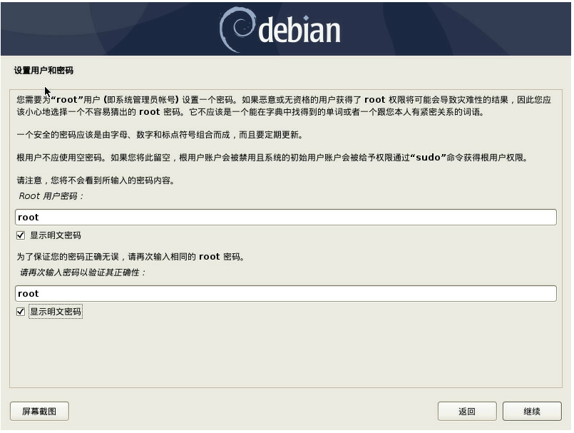Uncheck the first 显示明文密码 checkbox box
574x433 pixels.
pyautogui.click(x=21, y=235)
